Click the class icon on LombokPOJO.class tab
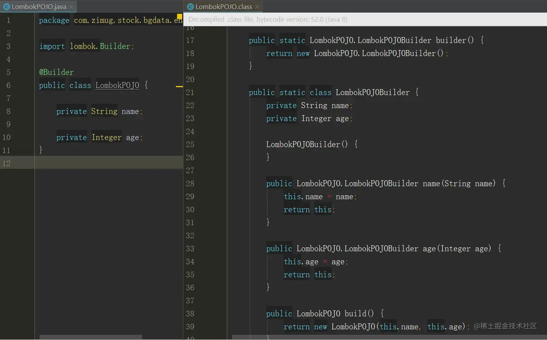547x340 pixels. pos(191,7)
